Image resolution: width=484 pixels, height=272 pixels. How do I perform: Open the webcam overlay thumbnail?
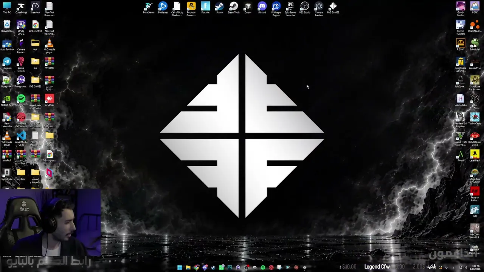pos(50,223)
